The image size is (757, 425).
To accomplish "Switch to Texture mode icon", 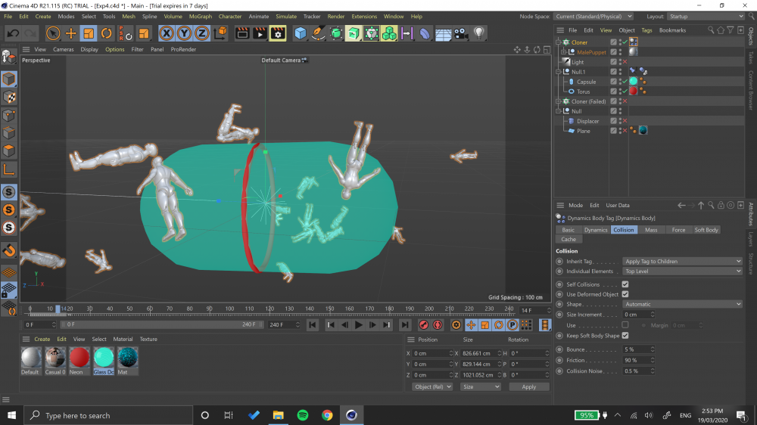I will [x=8, y=98].
